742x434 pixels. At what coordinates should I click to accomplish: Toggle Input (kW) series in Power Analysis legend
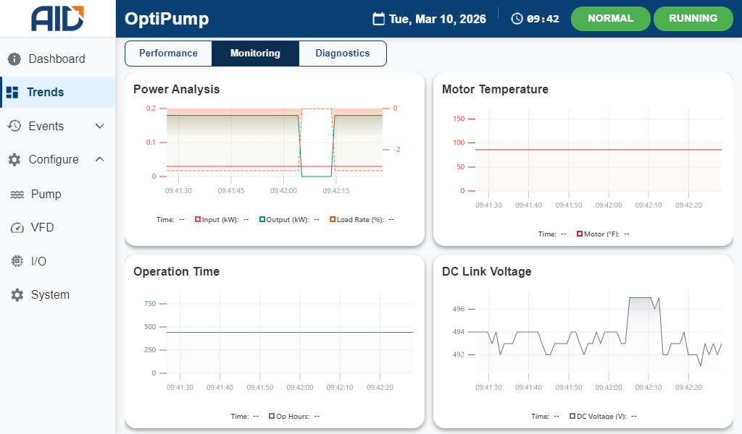(198, 219)
